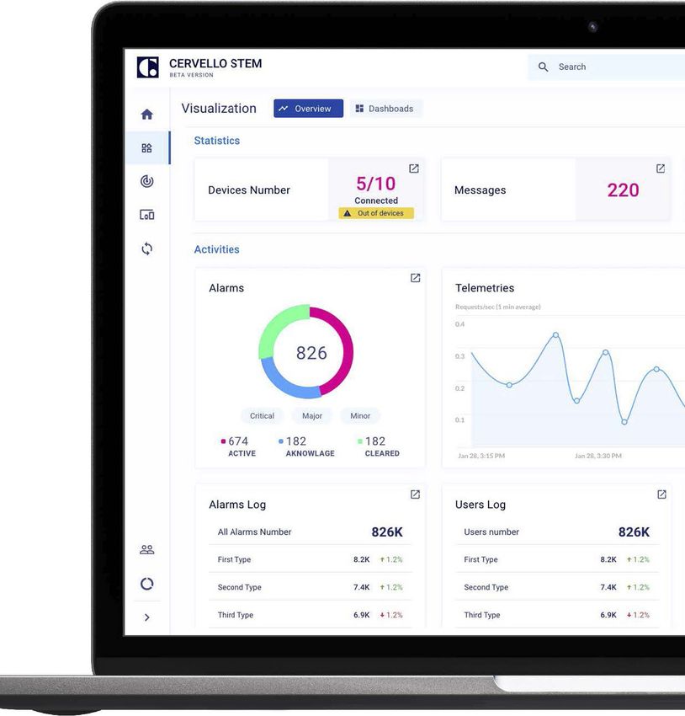Image resolution: width=685 pixels, height=716 pixels.
Task: Select Users number row in Users Log
Action: pyautogui.click(x=557, y=532)
